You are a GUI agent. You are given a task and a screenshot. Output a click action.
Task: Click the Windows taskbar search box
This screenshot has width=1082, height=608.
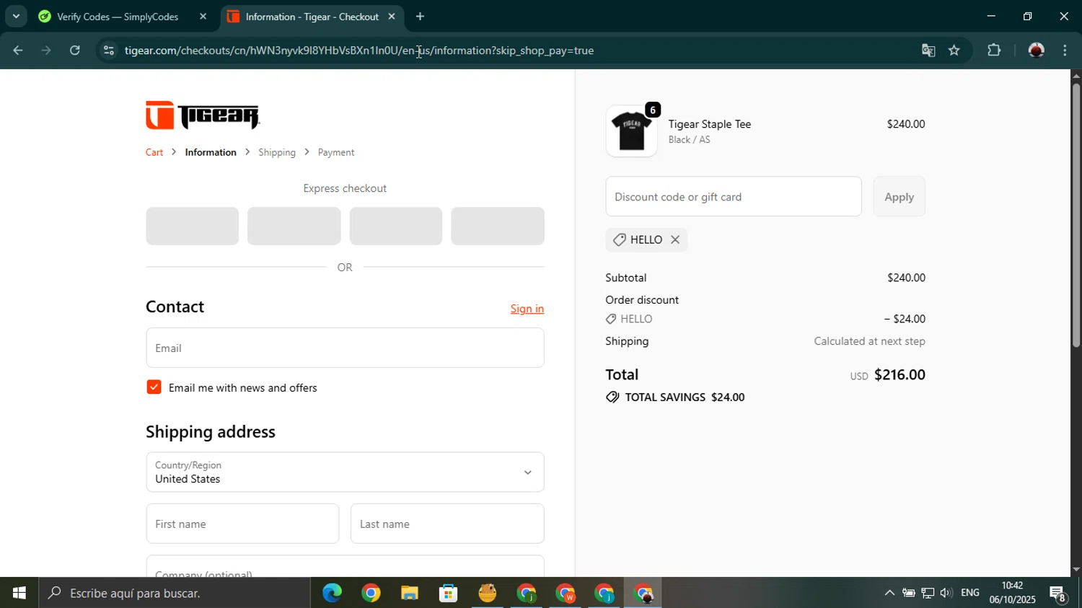pyautogui.click(x=175, y=593)
